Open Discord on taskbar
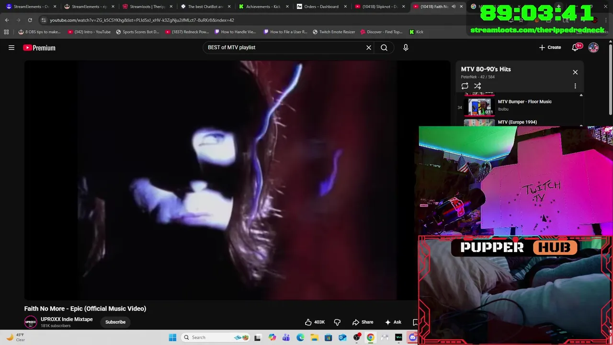 (413, 337)
